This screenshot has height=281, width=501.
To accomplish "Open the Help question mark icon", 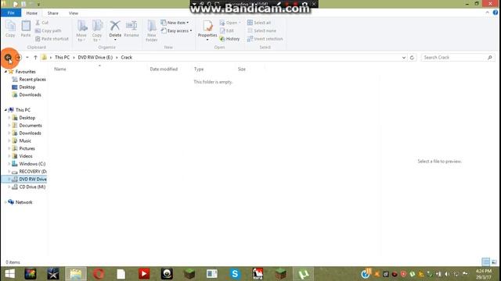I will [x=496, y=12].
